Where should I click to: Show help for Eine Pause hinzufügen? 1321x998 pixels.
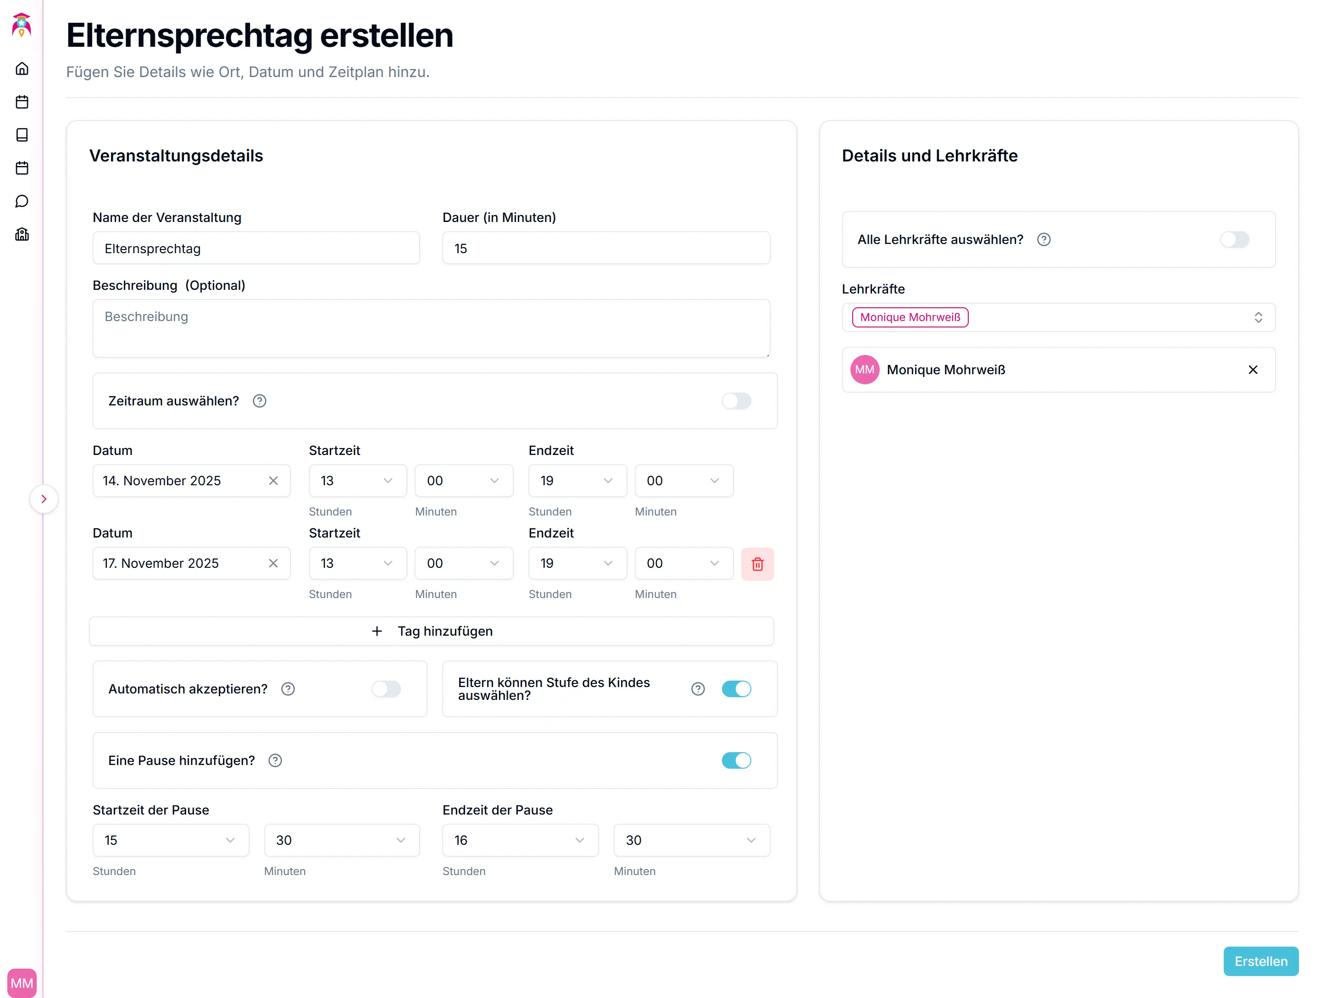(x=275, y=760)
